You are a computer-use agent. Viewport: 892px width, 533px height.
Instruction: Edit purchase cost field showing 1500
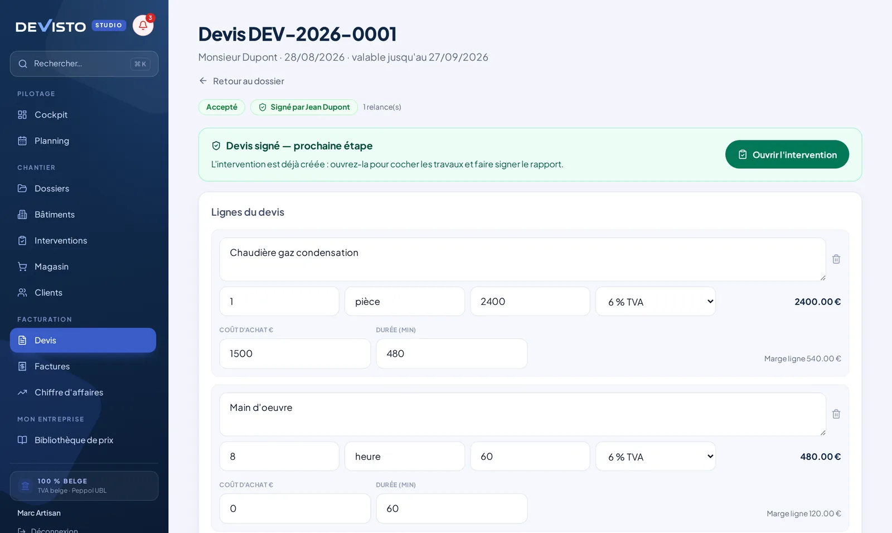[295, 353]
